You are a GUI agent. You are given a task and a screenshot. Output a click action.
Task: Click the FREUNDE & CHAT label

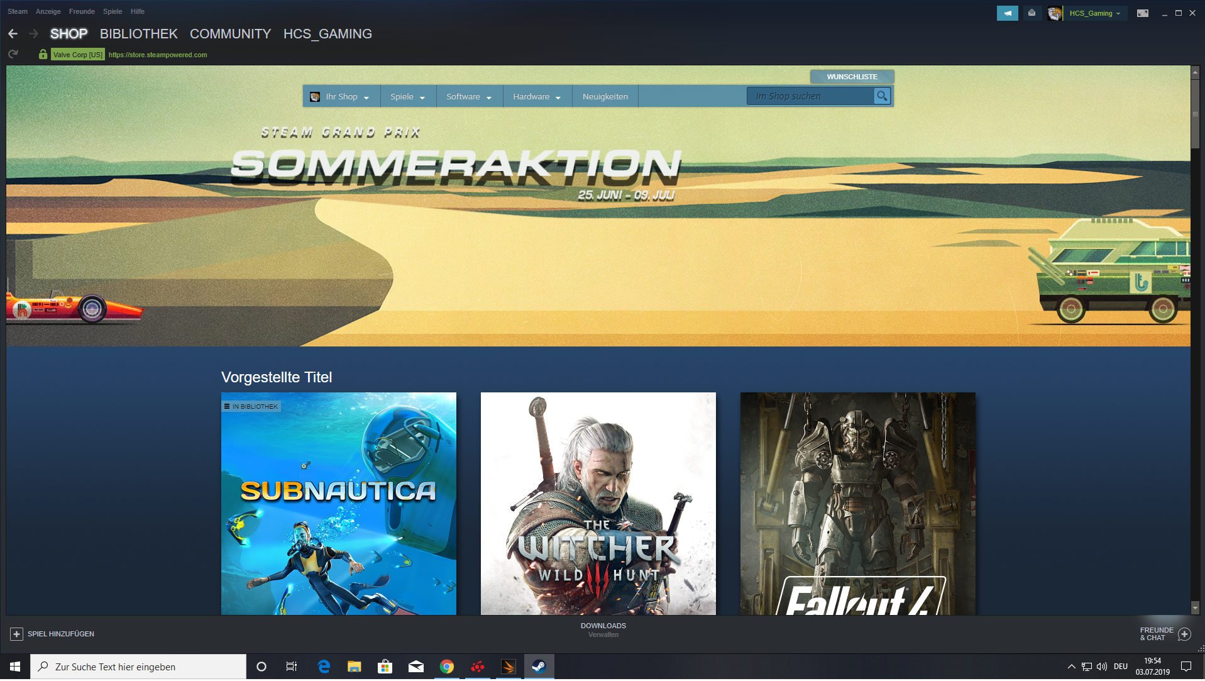click(x=1157, y=634)
